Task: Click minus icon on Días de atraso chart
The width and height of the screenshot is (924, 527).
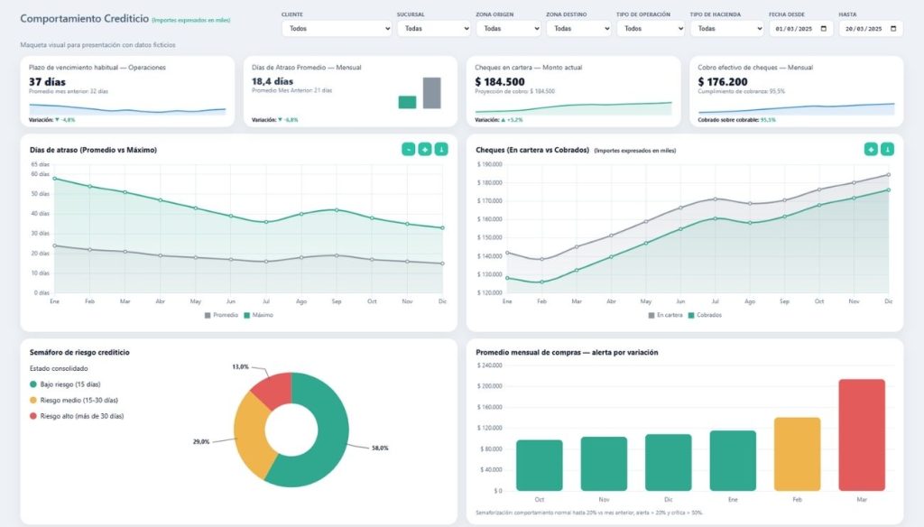Action: (x=408, y=149)
